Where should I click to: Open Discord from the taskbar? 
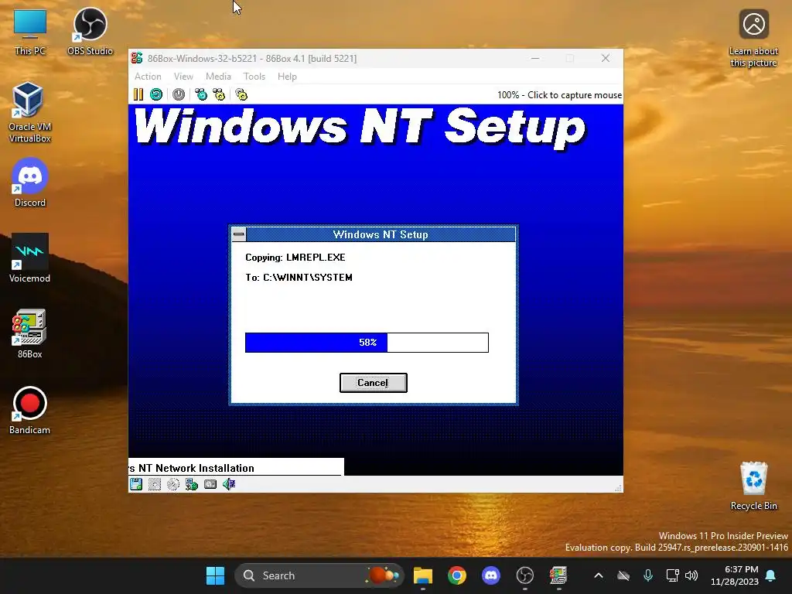pos(490,575)
